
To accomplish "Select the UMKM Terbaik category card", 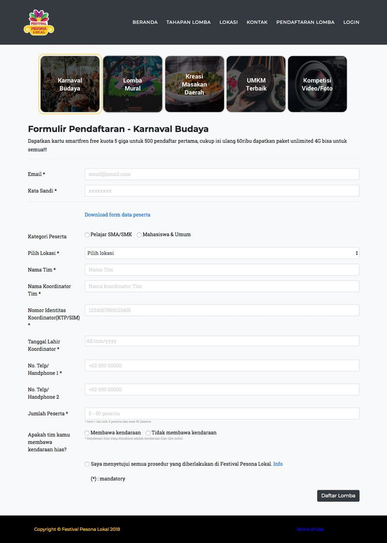I will [256, 84].
